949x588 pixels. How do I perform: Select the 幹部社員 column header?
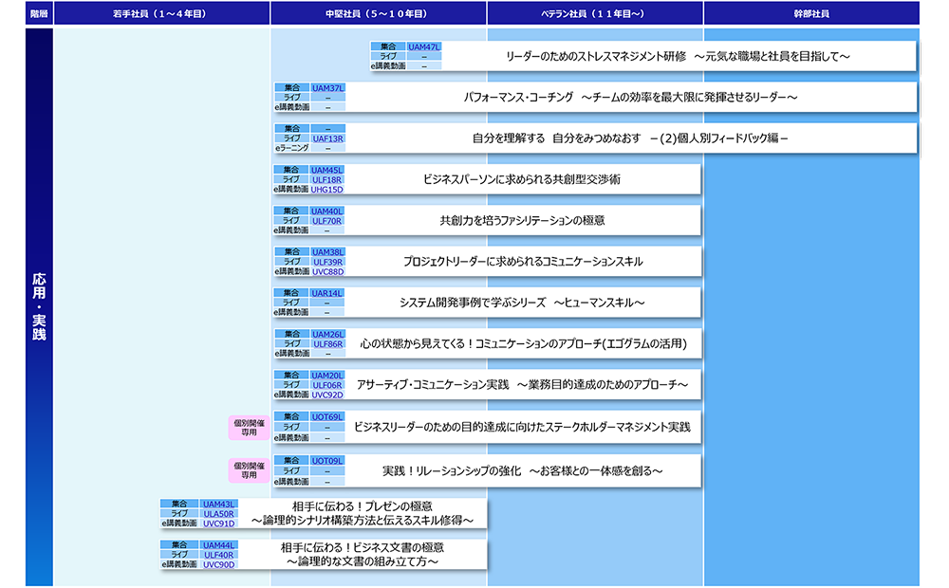pyautogui.click(x=810, y=13)
